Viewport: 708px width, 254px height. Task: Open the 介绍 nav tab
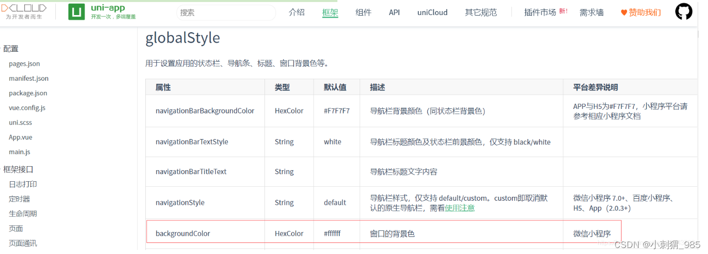(x=297, y=13)
